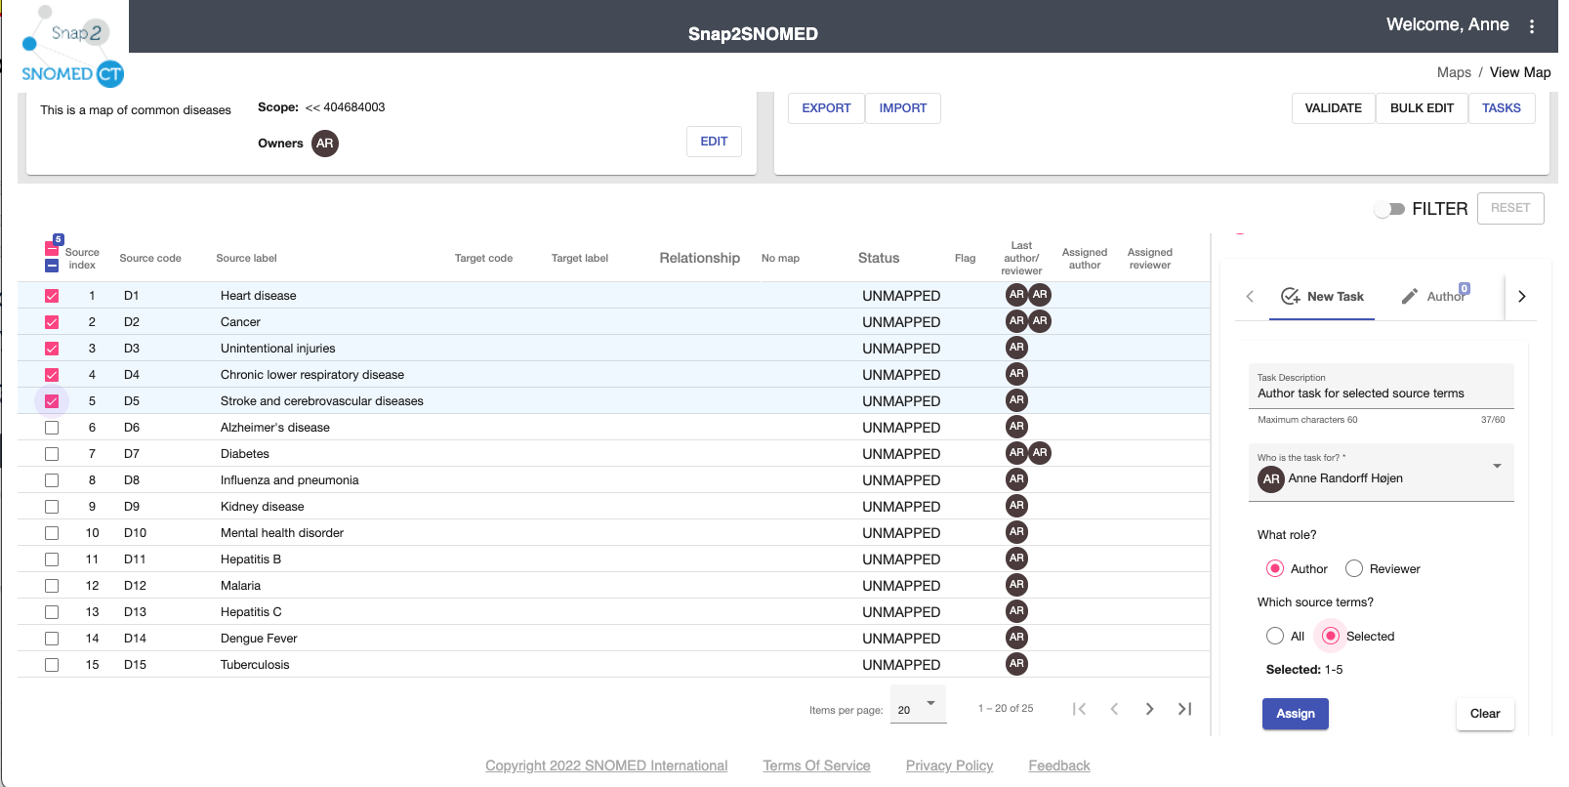Click the deselect-all minus icon in table header
1569x787 pixels.
52,266
